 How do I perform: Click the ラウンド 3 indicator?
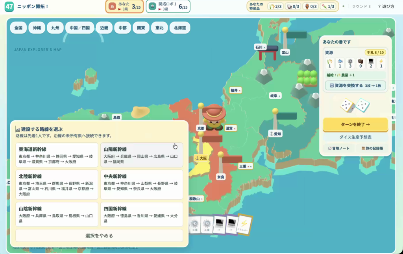361,6
